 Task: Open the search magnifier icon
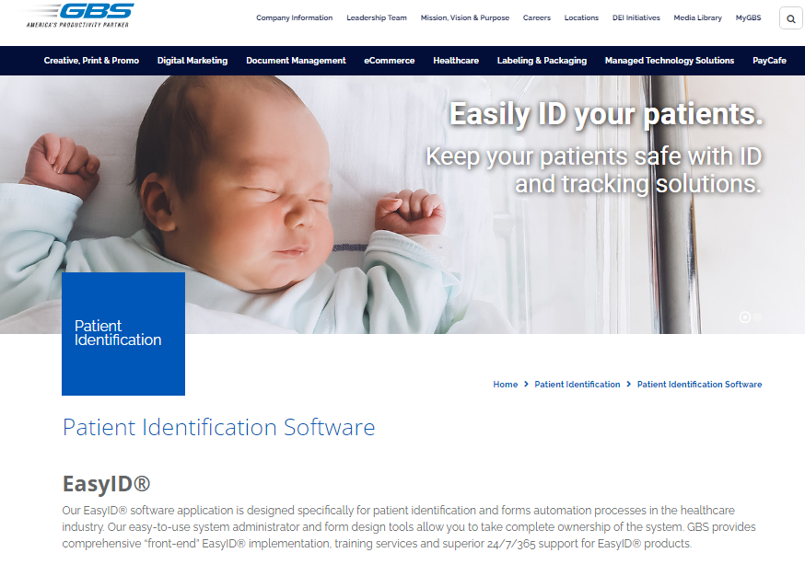(x=790, y=18)
